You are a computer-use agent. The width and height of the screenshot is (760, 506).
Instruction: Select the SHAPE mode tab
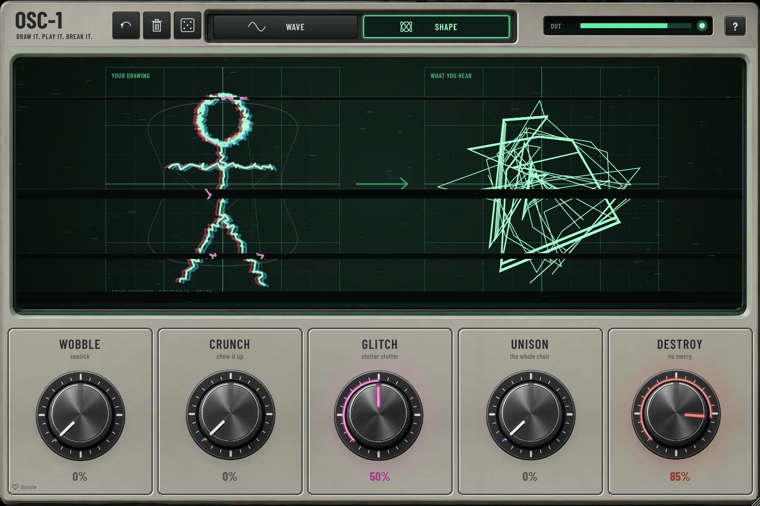click(x=436, y=27)
